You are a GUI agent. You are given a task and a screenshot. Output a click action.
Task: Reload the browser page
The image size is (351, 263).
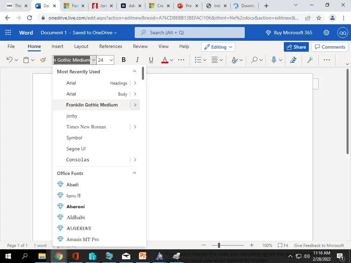click(x=29, y=18)
